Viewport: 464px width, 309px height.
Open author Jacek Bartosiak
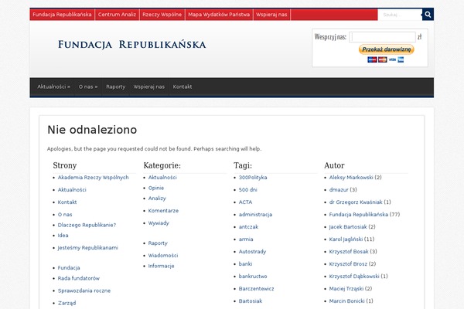coord(348,227)
